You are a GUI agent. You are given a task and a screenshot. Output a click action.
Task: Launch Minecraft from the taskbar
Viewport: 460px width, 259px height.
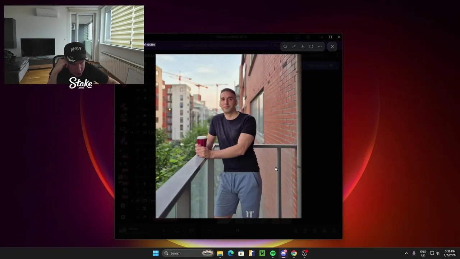coord(262,253)
